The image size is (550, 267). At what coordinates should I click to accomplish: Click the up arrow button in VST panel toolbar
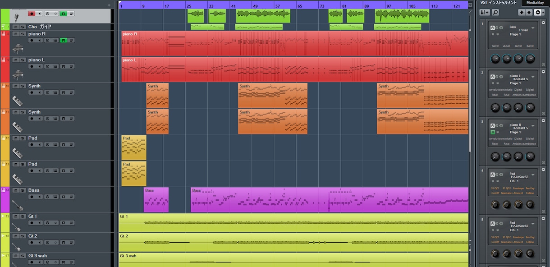(522, 12)
